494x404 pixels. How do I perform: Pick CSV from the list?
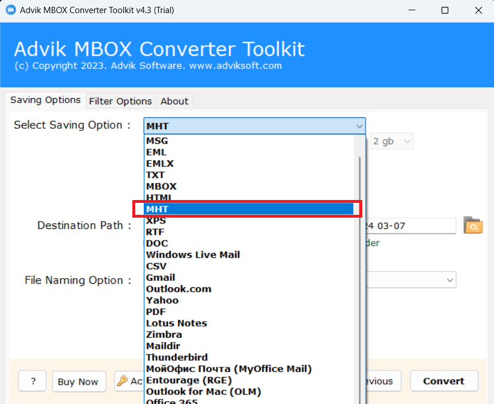249,266
